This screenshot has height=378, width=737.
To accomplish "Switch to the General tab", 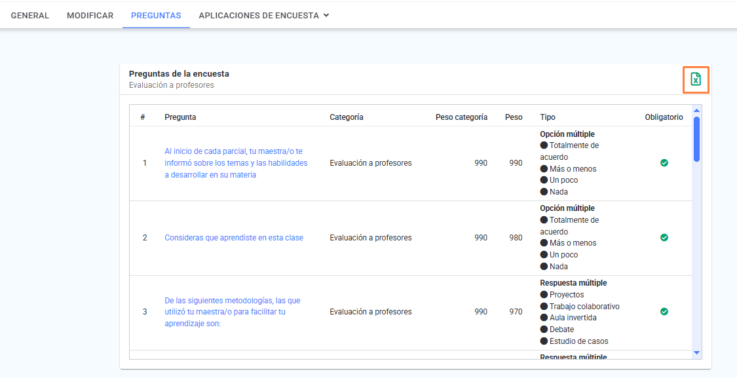I will click(30, 16).
